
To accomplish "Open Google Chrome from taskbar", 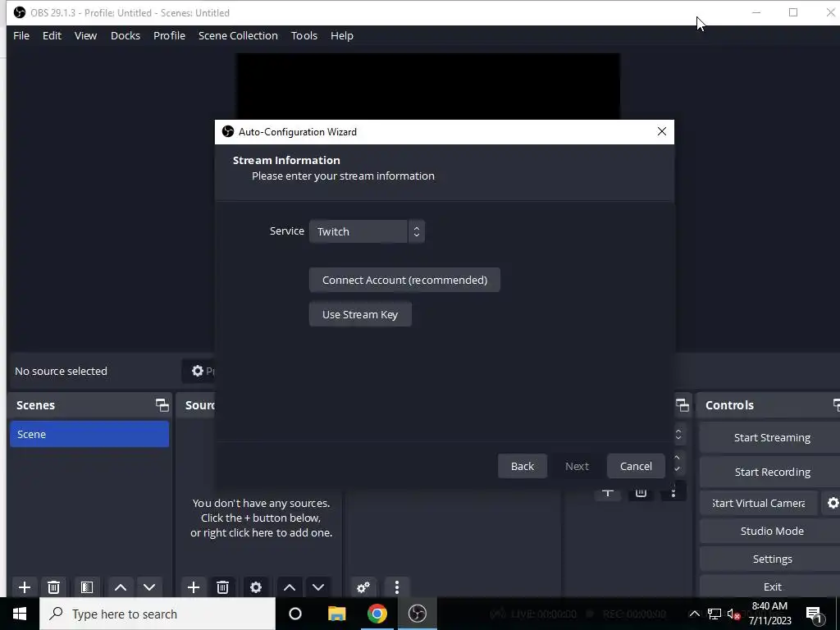I will coord(377,614).
